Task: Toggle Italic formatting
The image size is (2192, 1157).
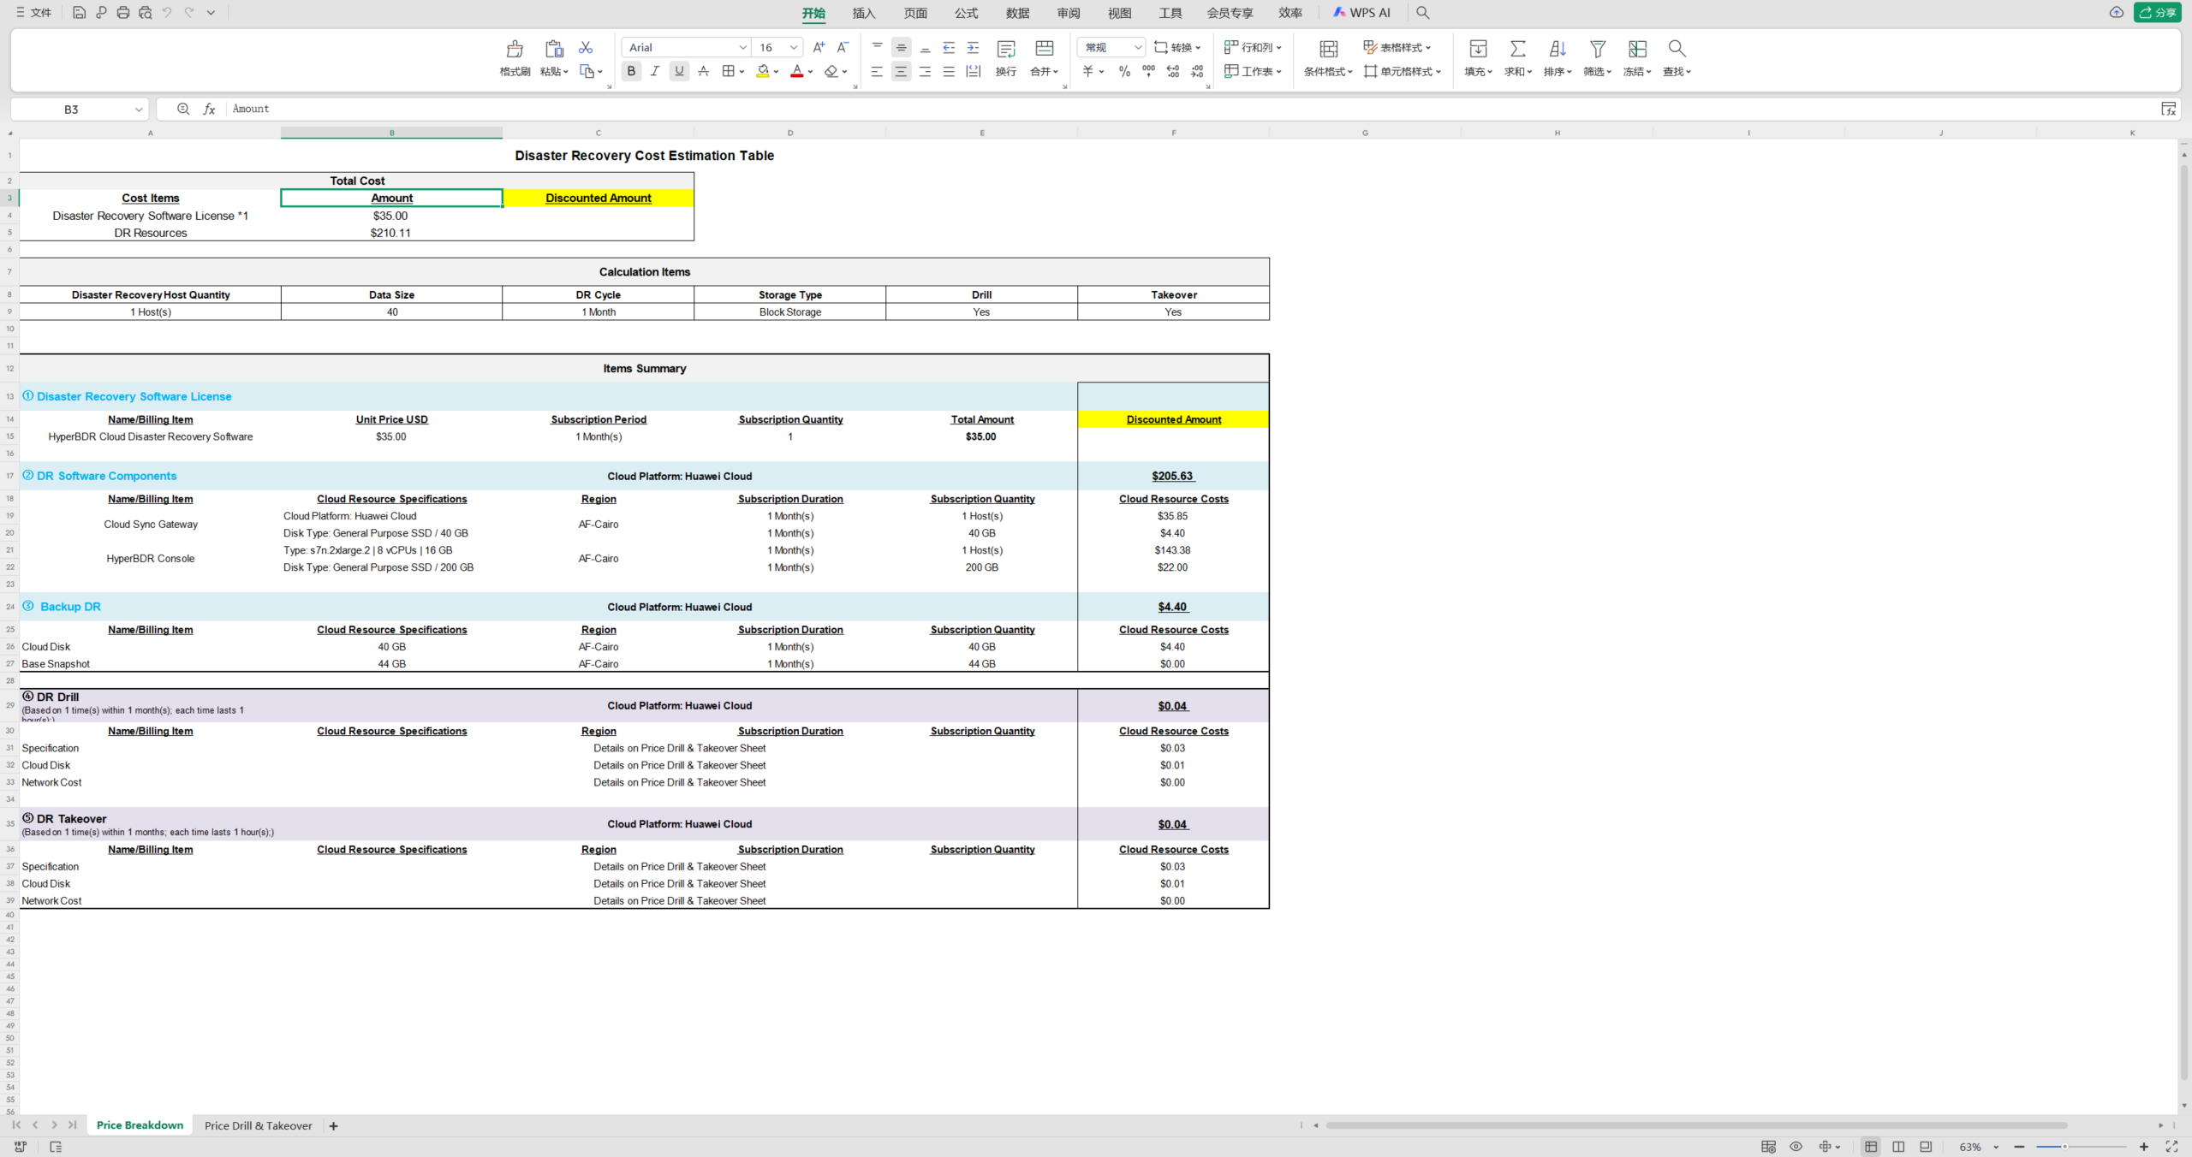Action: [x=655, y=72]
